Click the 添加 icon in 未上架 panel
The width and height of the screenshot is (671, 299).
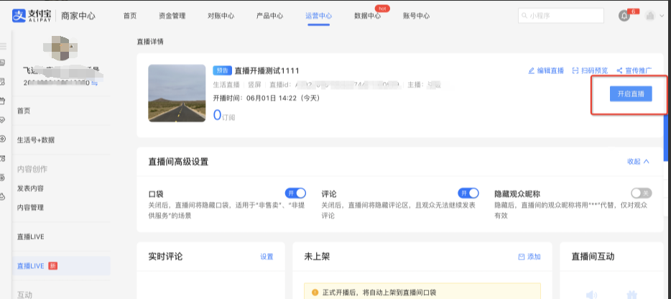pyautogui.click(x=522, y=257)
